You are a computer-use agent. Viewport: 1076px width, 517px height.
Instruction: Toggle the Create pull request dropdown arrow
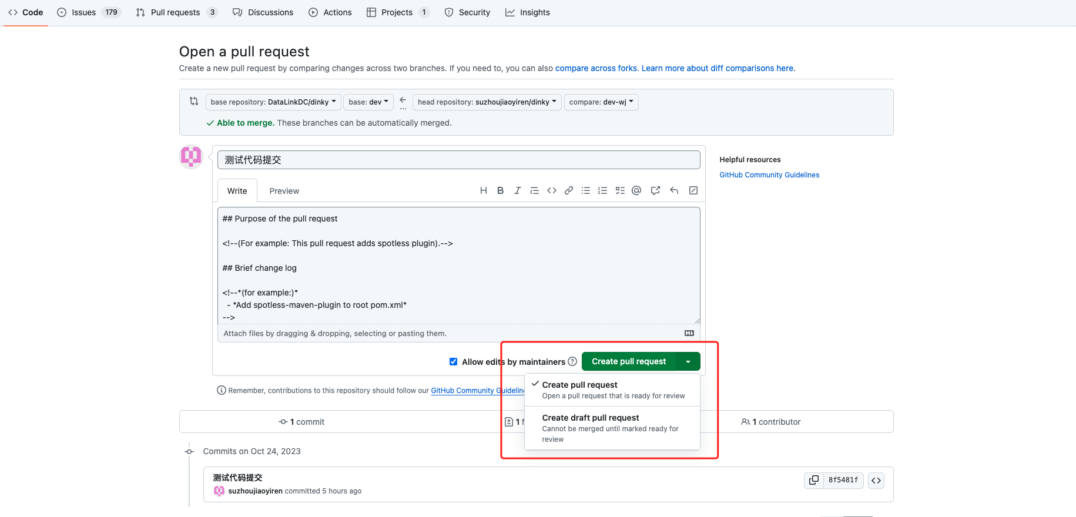[688, 361]
